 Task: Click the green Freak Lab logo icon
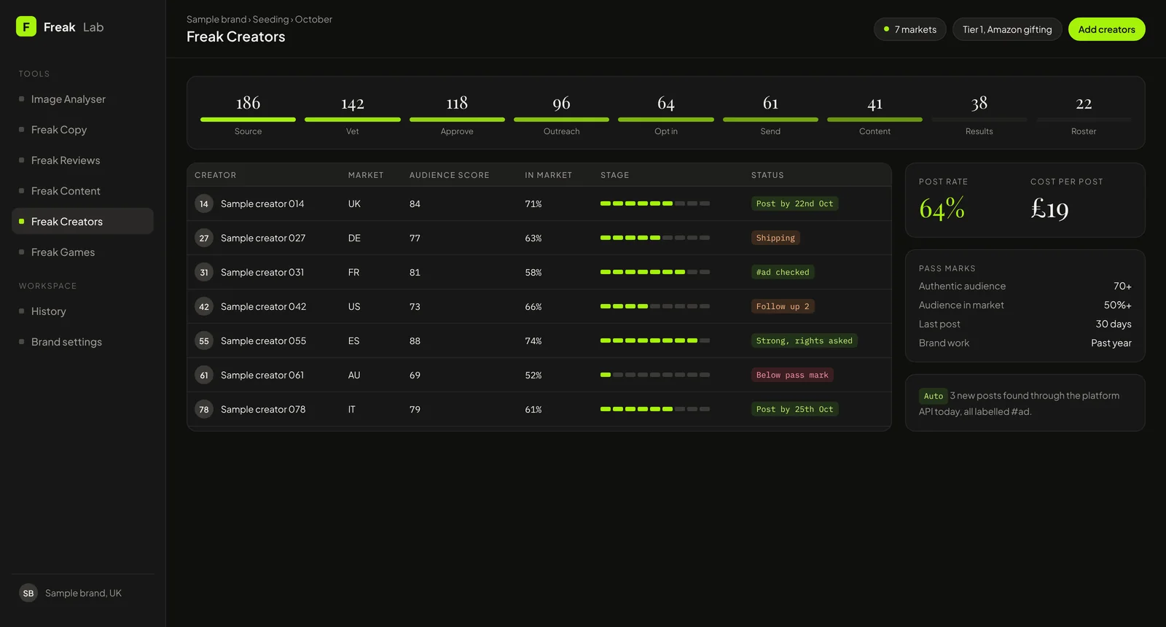(x=26, y=26)
